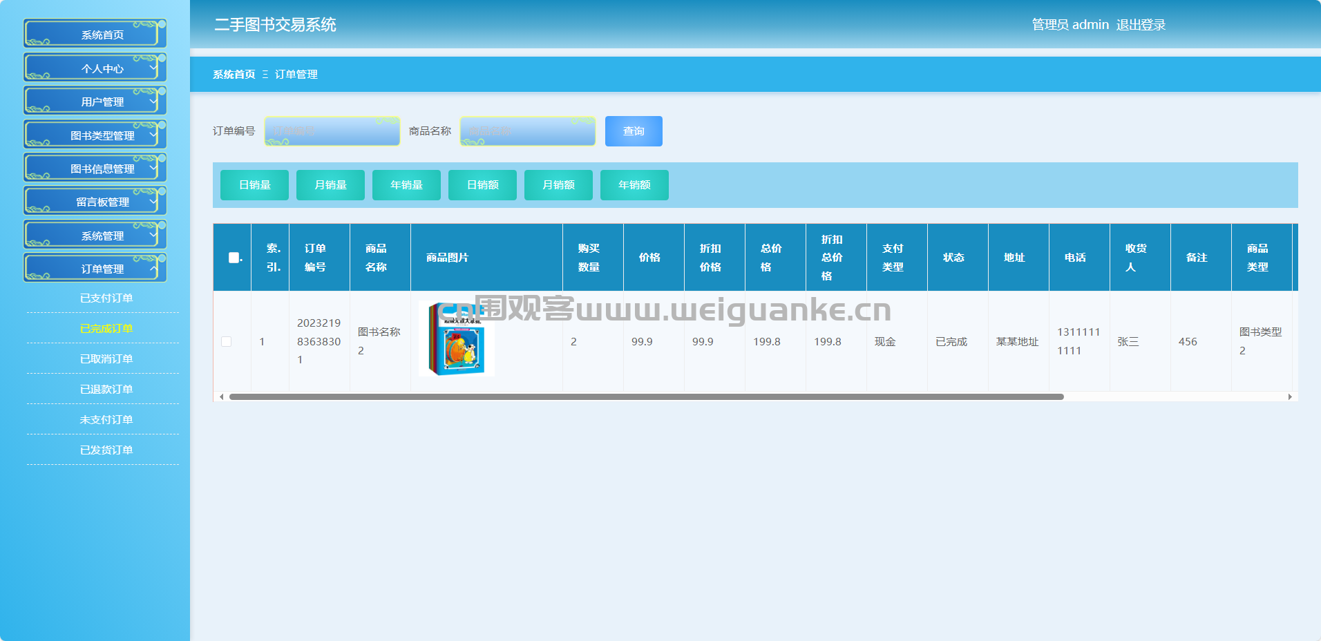This screenshot has height=641, width=1321.
Task: Focus the 订单编号 search input
Action: coord(332,131)
